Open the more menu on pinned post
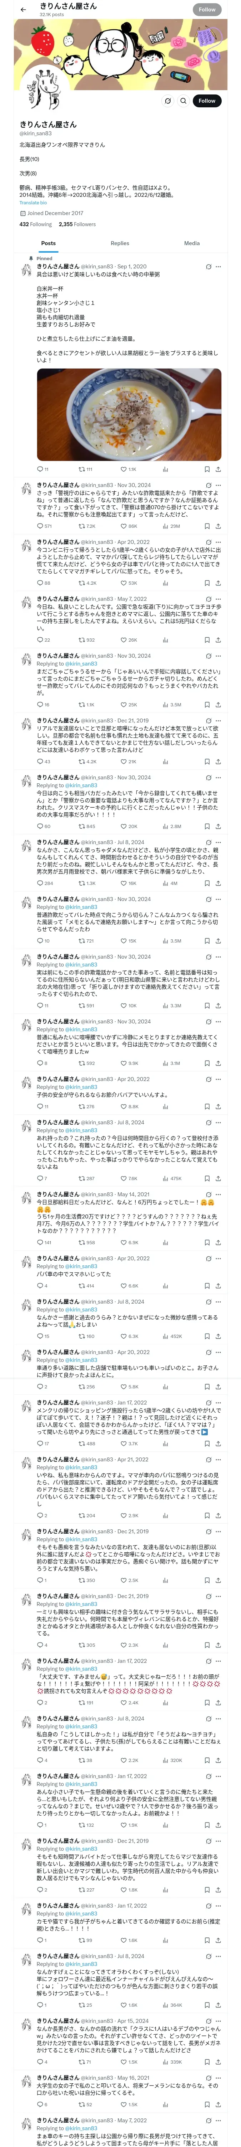 click(x=218, y=267)
